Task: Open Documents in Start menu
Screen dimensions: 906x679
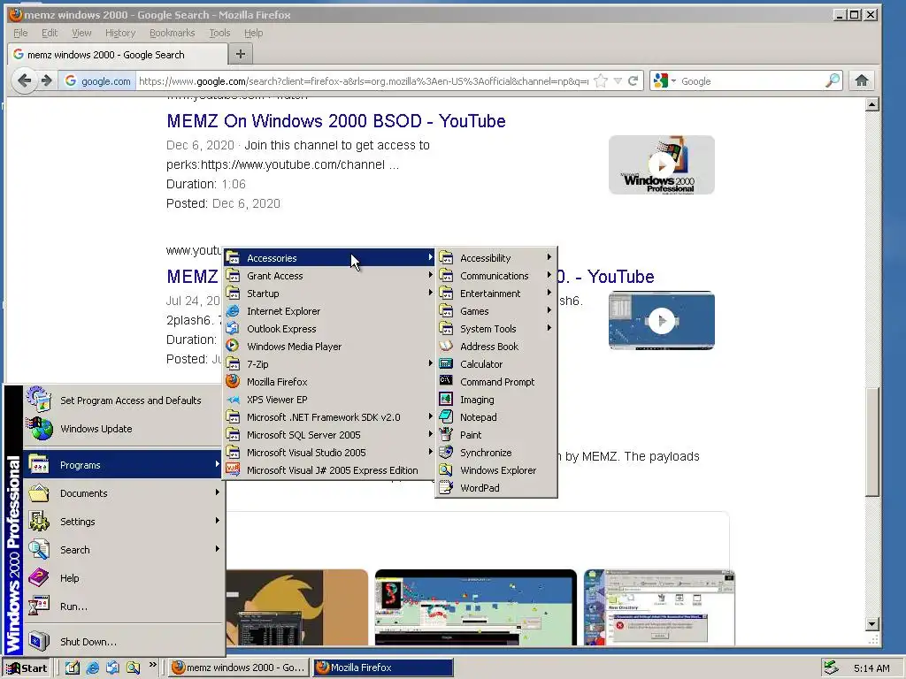Action: click(122, 493)
